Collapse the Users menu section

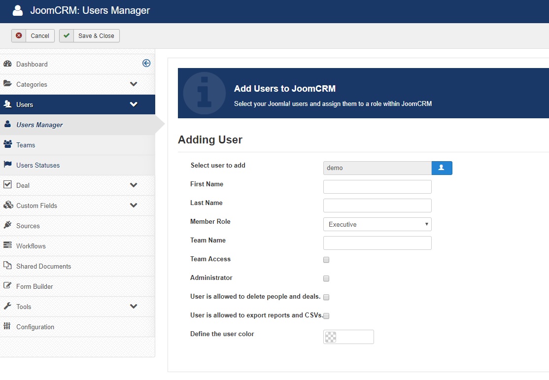[134, 104]
